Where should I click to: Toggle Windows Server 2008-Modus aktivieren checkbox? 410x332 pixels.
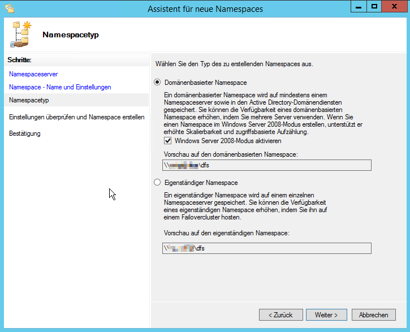point(167,141)
